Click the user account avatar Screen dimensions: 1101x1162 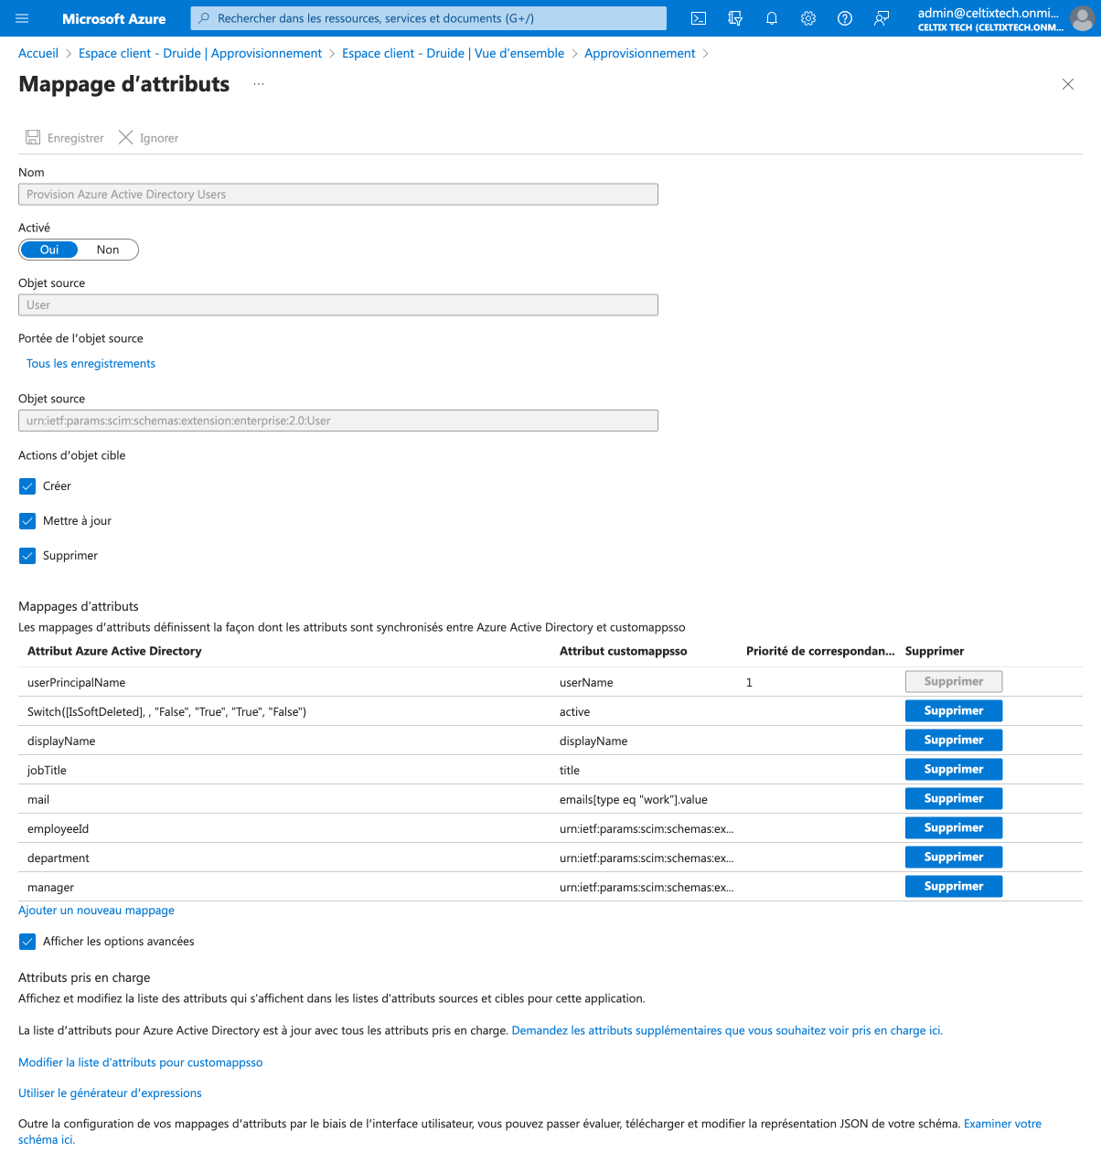pyautogui.click(x=1082, y=18)
